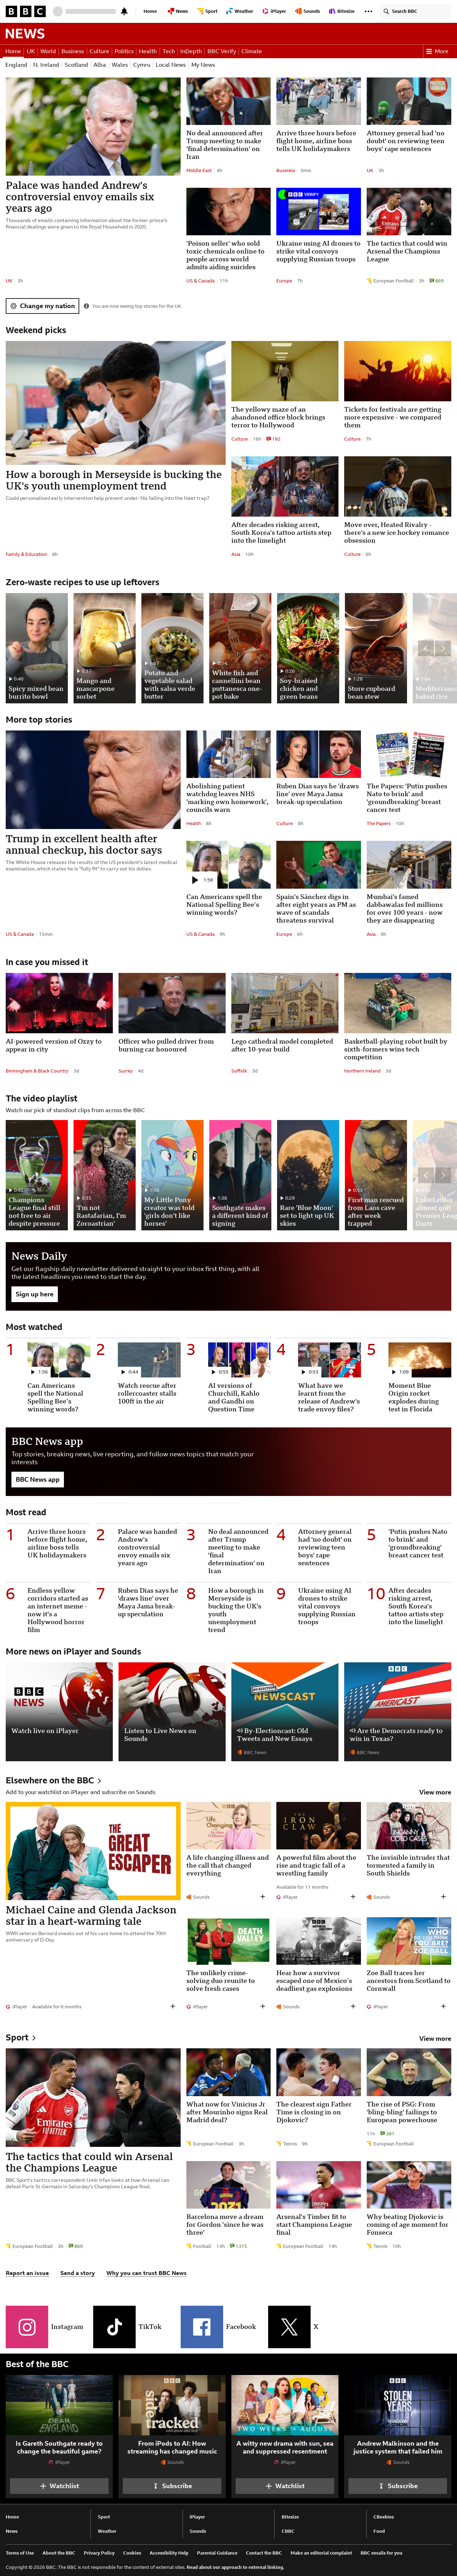This screenshot has height=2576, width=457.
Task: Open the TikTok social icon
Action: coord(114,2327)
